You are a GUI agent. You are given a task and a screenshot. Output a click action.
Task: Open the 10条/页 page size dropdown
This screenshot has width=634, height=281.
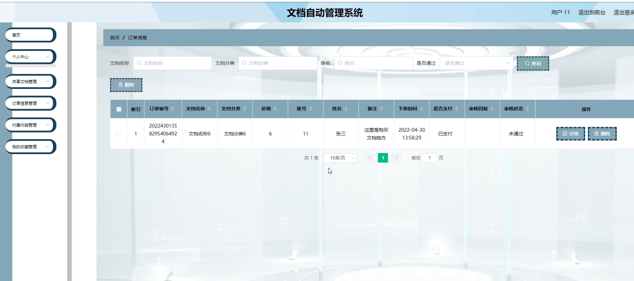coord(340,158)
